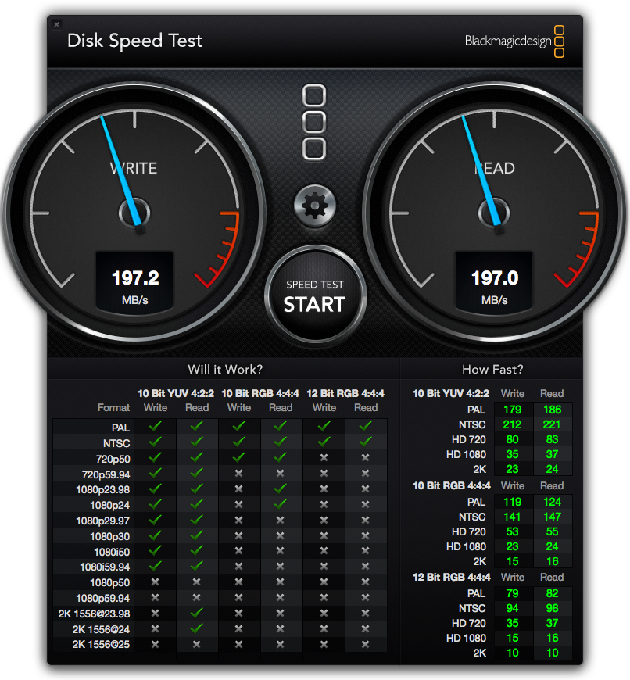Click 1080p50 10 Bit YUV Write cross

(x=155, y=582)
